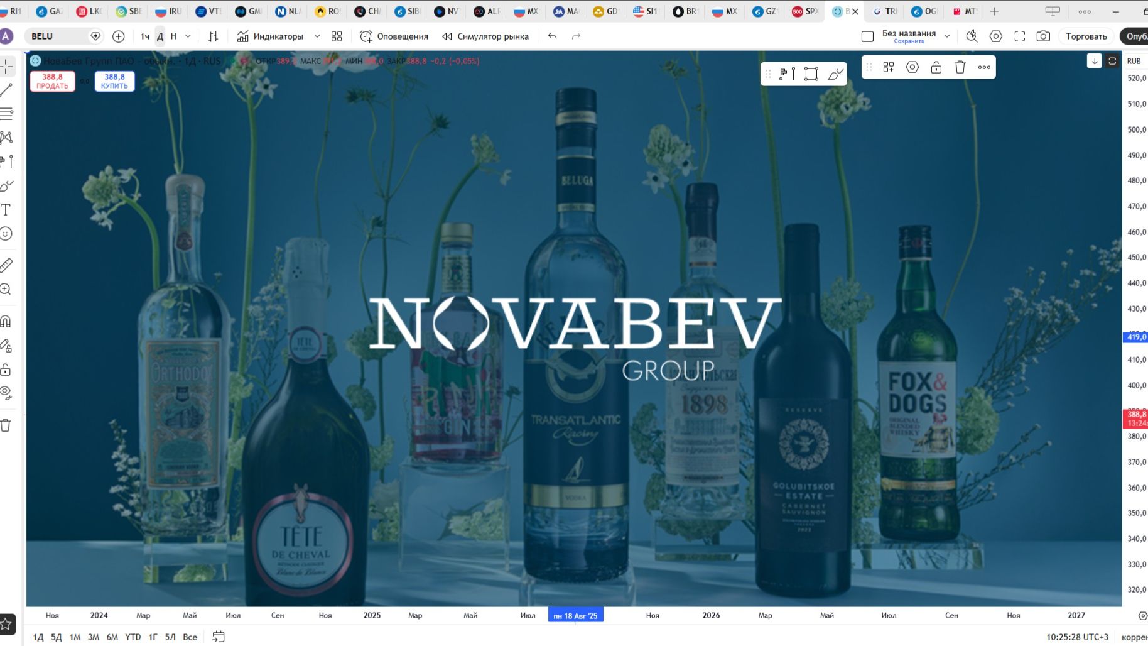Open drawing settings in floating toolbar
This screenshot has width=1148, height=646.
coord(912,67)
